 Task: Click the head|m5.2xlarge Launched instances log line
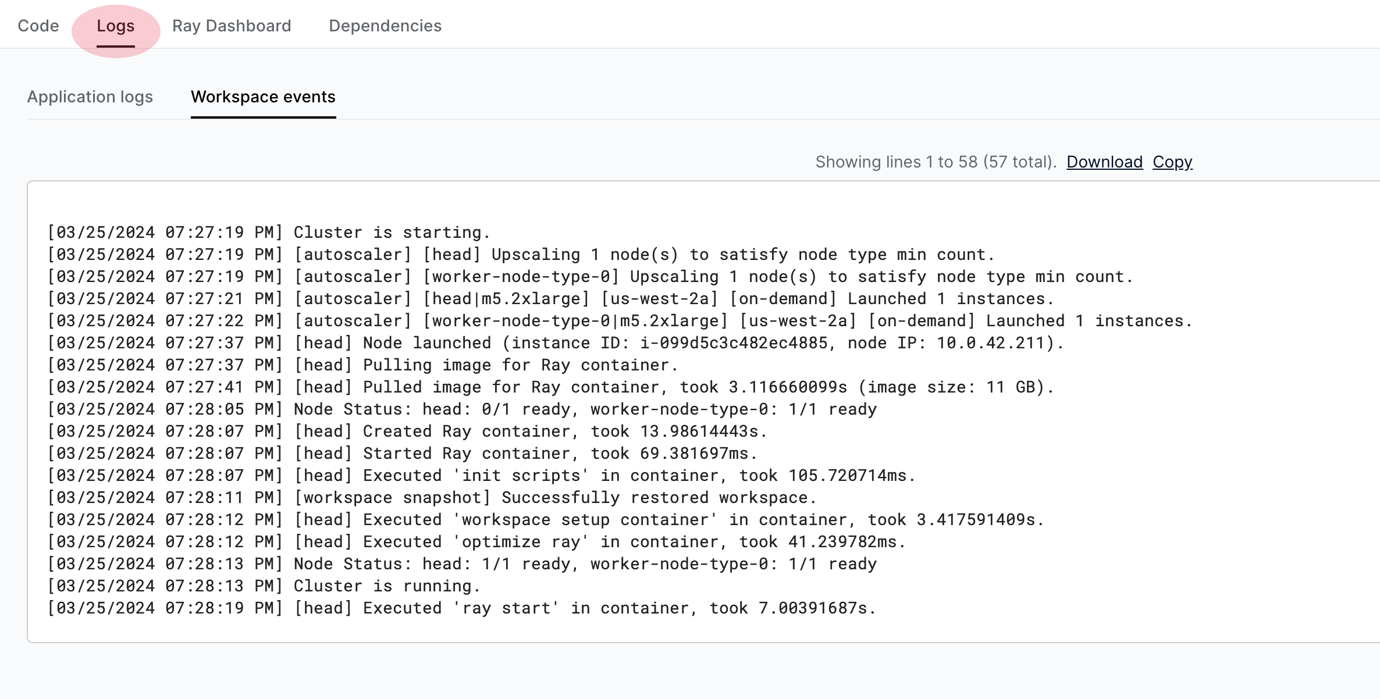(550, 299)
